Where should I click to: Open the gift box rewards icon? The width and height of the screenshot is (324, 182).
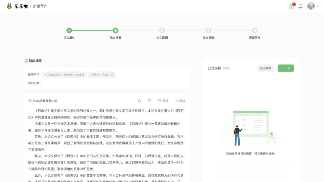pyautogui.click(x=291, y=6)
